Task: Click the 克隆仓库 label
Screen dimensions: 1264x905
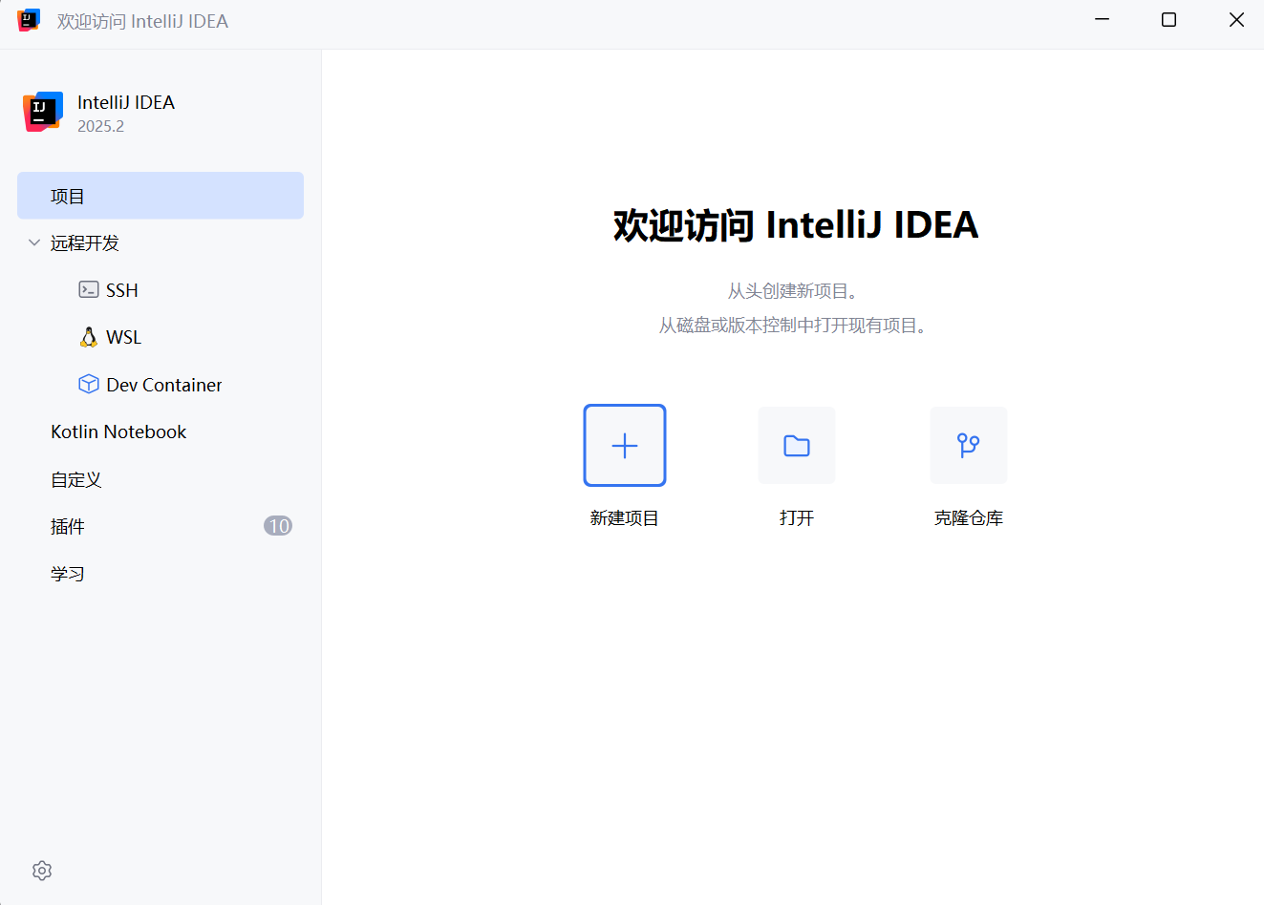Action: pyautogui.click(x=968, y=518)
